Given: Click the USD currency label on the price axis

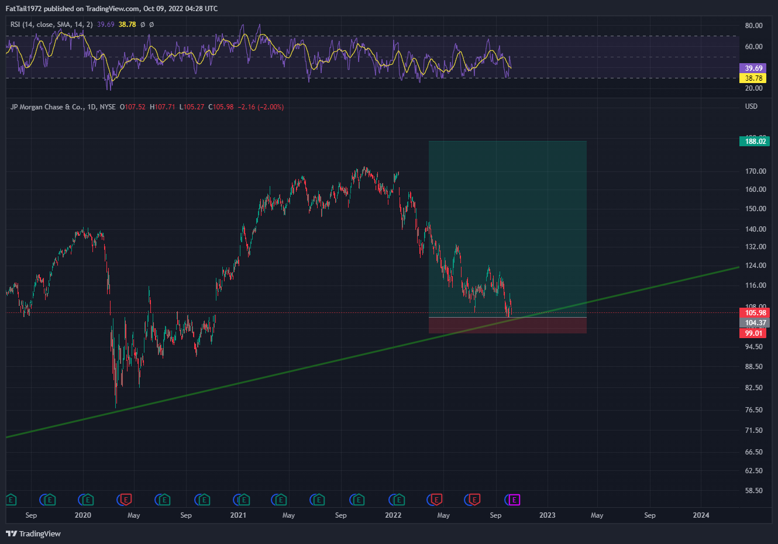Looking at the screenshot, I should pos(751,106).
